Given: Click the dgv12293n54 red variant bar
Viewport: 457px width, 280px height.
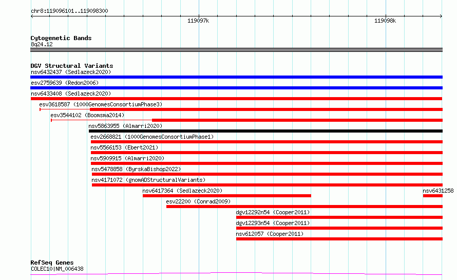Looking at the screenshot, I should tap(339, 228).
